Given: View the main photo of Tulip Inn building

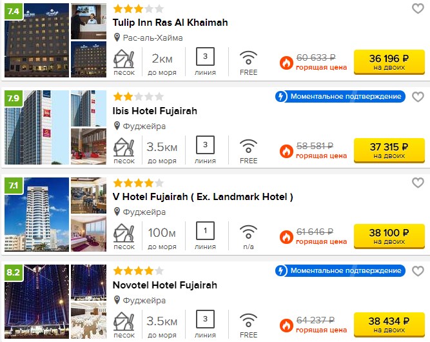Looking at the screenshot, I should [37, 40].
